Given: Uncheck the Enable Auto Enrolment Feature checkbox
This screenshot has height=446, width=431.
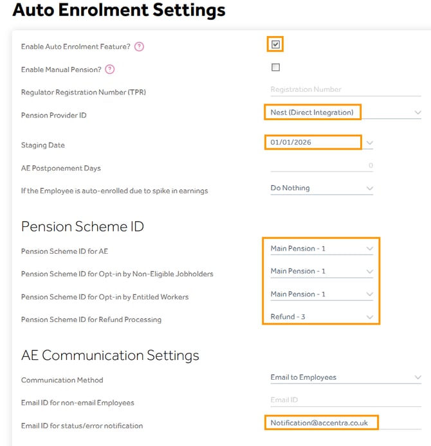Looking at the screenshot, I should 275,44.
